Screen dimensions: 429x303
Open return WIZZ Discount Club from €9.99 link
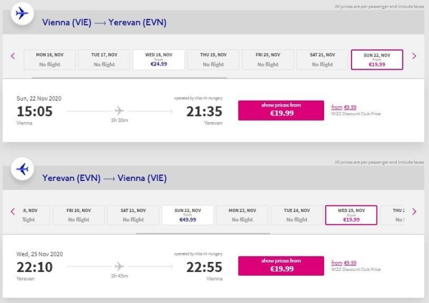tap(344, 263)
